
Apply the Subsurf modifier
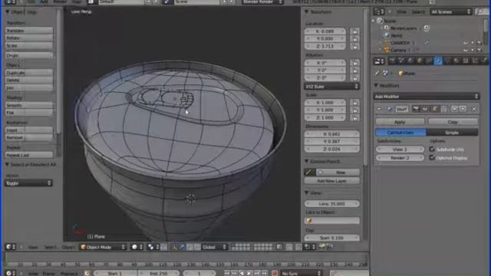click(x=400, y=122)
